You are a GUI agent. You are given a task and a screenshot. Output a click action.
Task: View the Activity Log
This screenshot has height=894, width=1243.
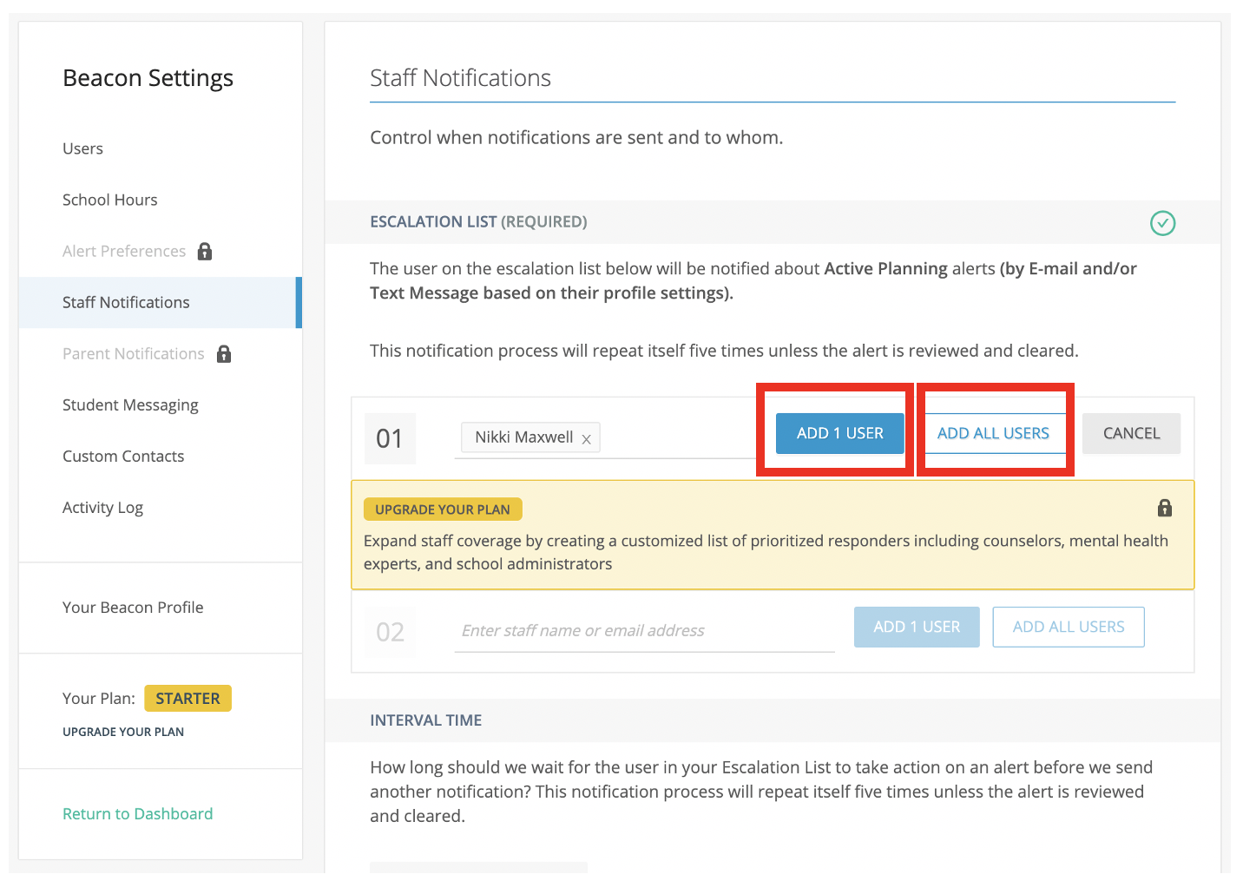click(x=102, y=508)
